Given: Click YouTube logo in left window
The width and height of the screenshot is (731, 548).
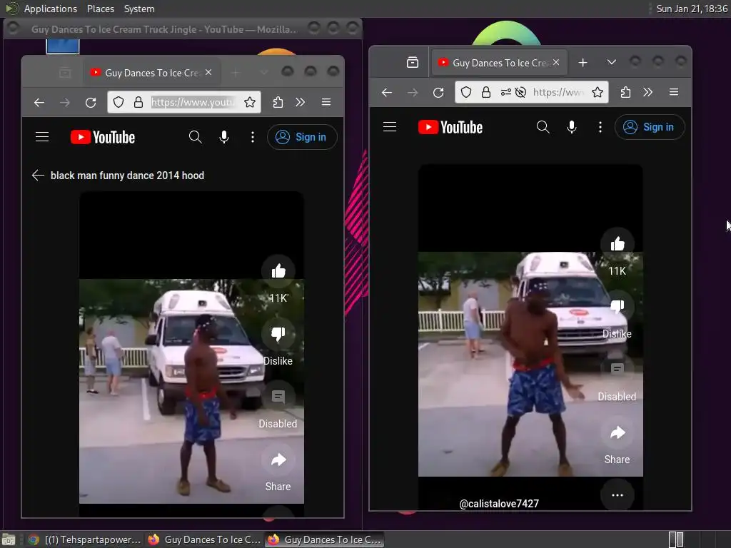Looking at the screenshot, I should pos(103,137).
